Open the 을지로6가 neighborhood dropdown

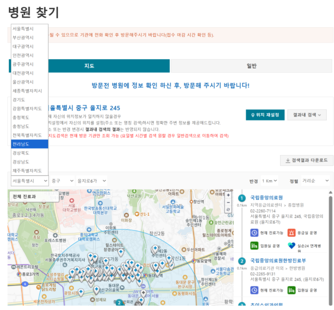pos(92,181)
